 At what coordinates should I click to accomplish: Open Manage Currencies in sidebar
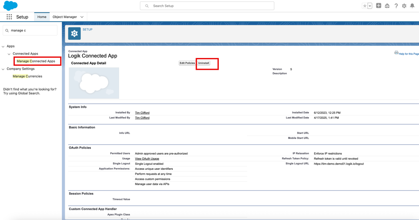[27, 76]
